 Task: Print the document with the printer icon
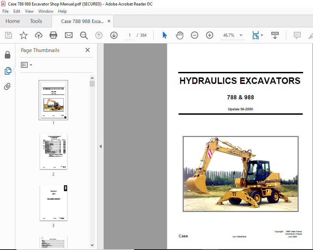(x=53, y=35)
